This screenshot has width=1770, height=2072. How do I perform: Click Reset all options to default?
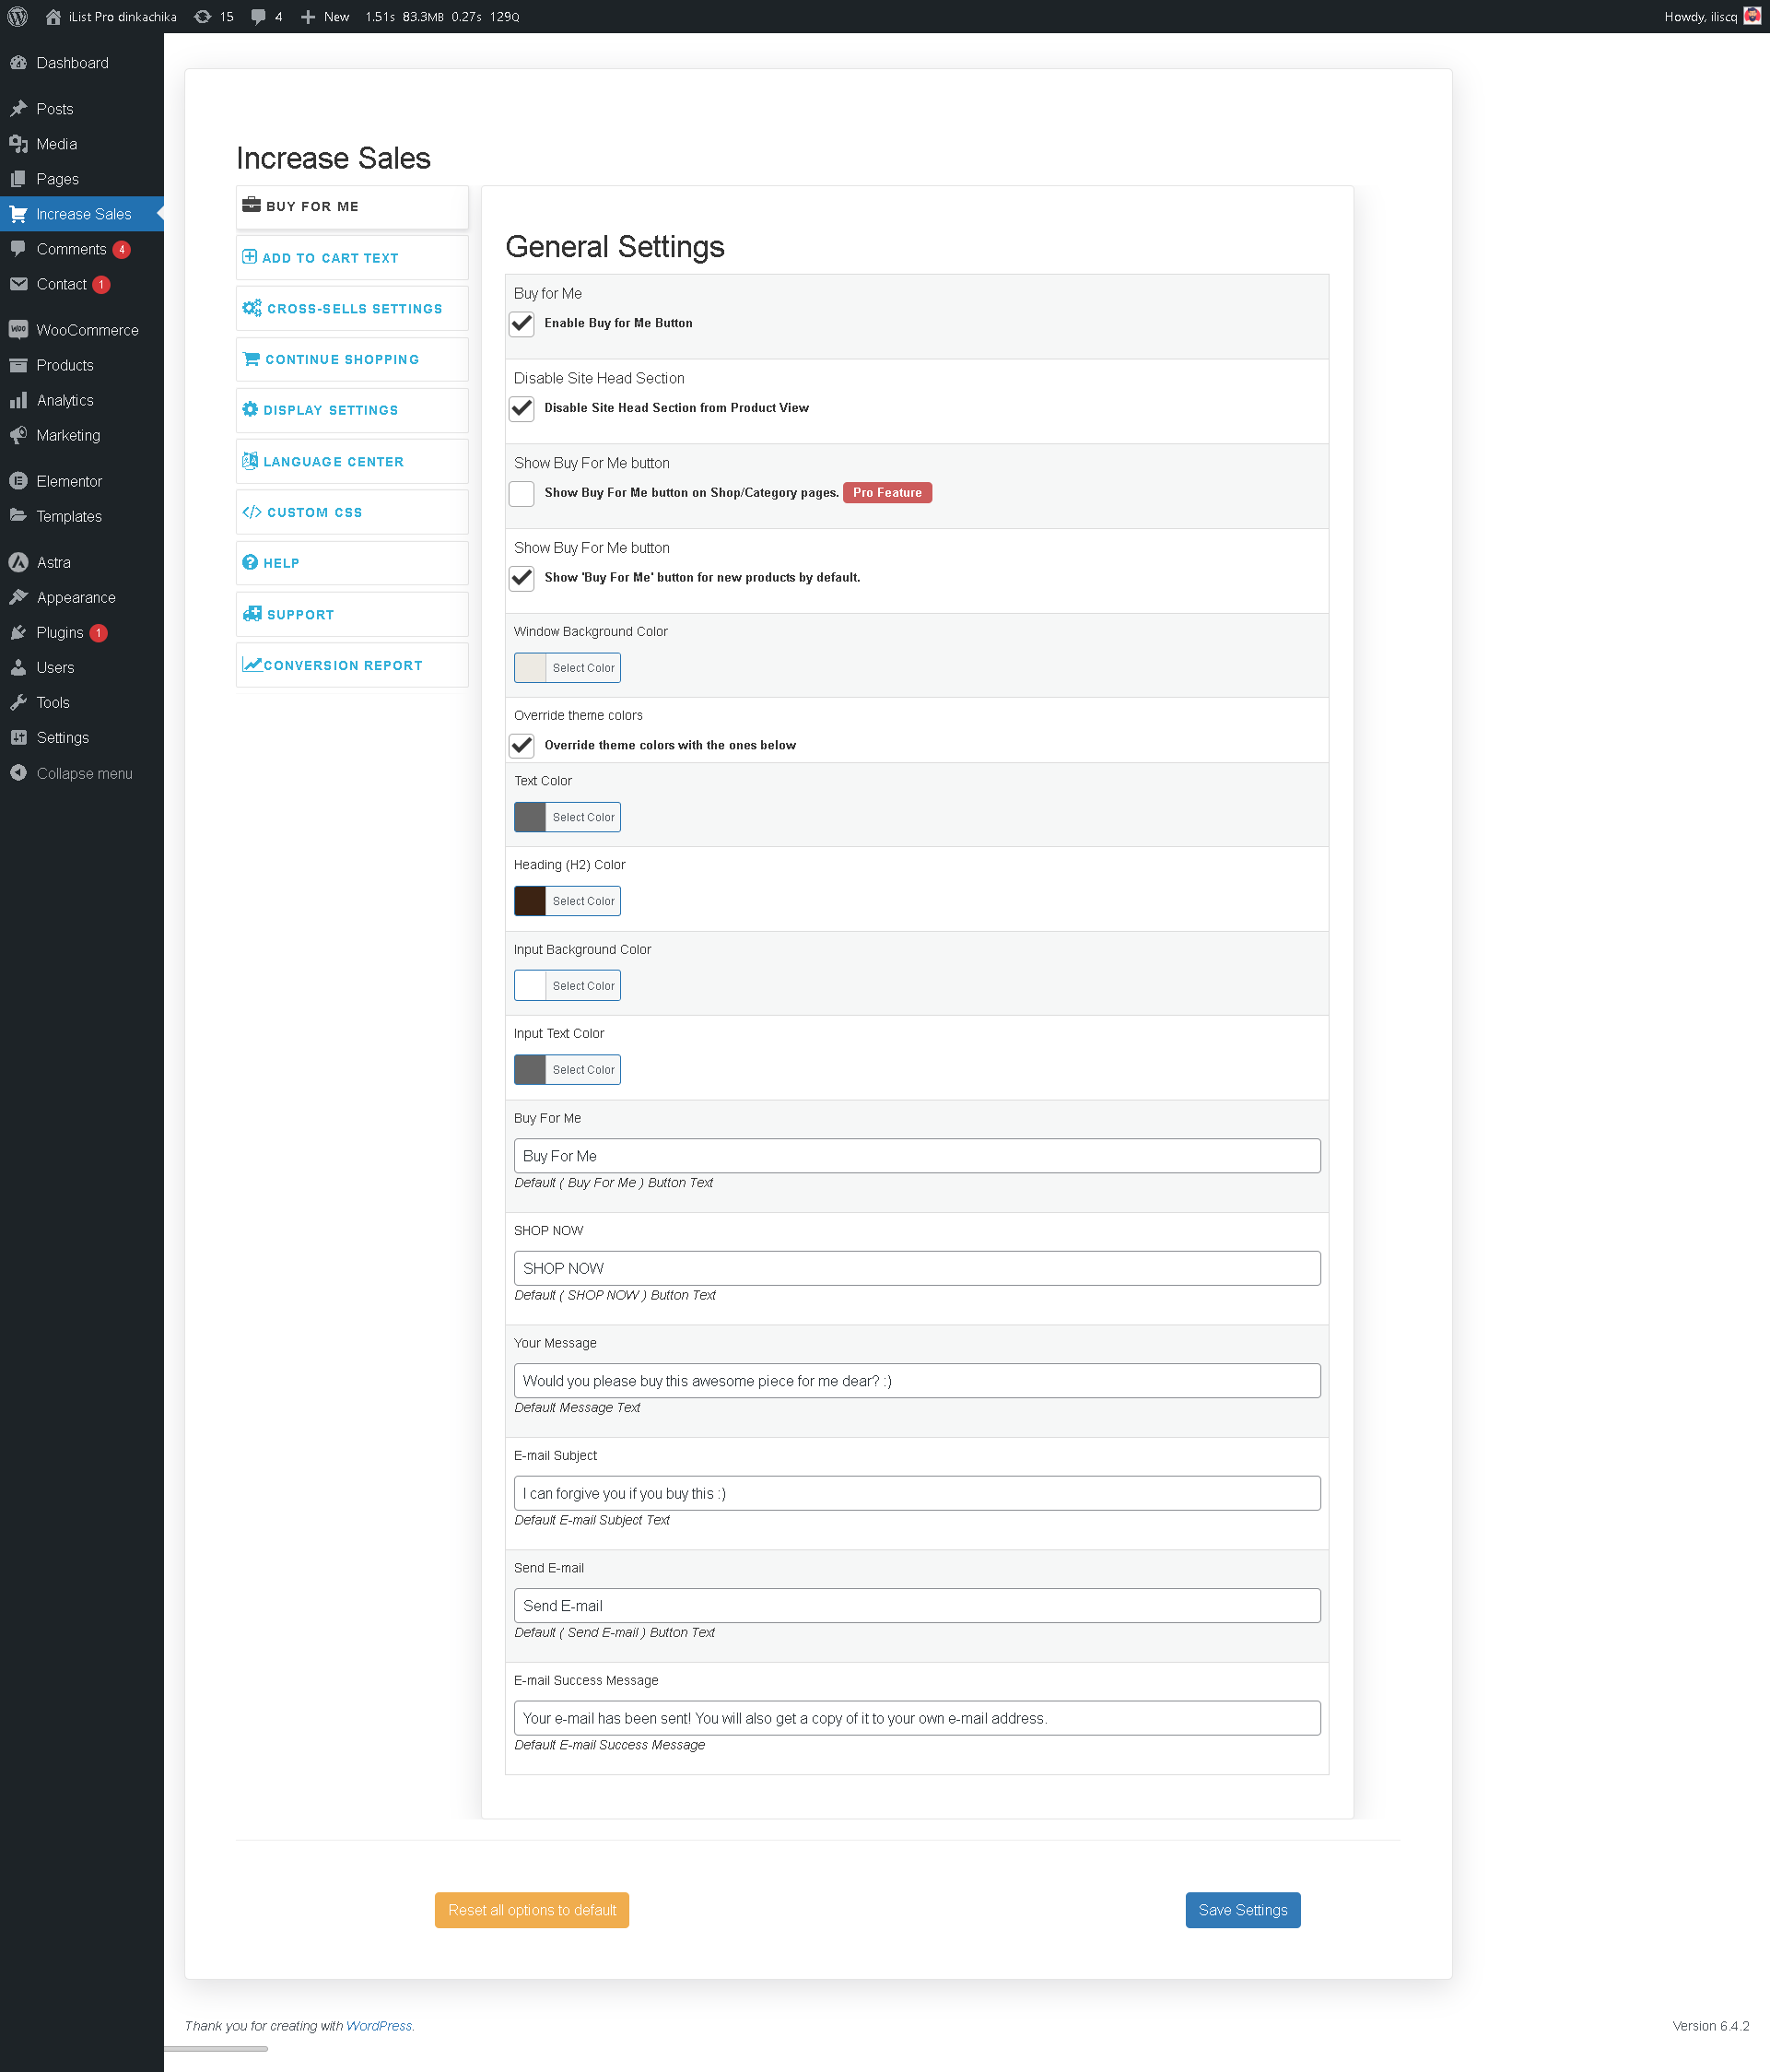pyautogui.click(x=532, y=1910)
